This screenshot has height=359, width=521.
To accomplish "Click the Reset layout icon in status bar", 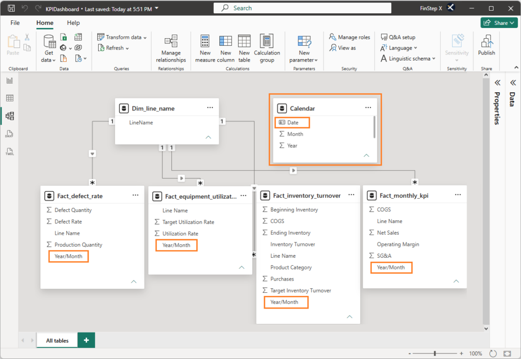I will (x=493, y=354).
